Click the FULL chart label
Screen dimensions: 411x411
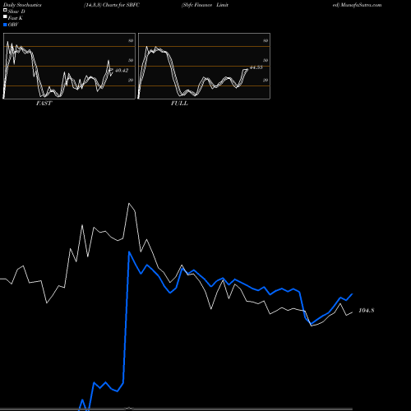(179, 104)
